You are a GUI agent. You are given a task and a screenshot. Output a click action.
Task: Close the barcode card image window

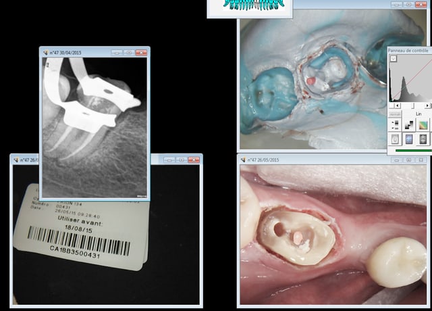pyautogui.click(x=192, y=160)
